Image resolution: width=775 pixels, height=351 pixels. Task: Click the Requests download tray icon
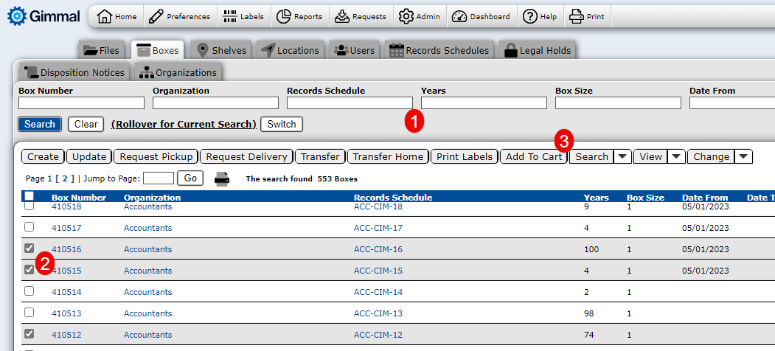coord(341,16)
